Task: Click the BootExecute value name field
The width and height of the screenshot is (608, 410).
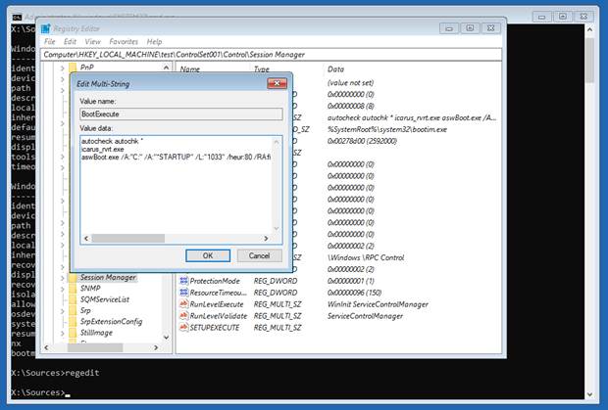Action: tap(181, 114)
